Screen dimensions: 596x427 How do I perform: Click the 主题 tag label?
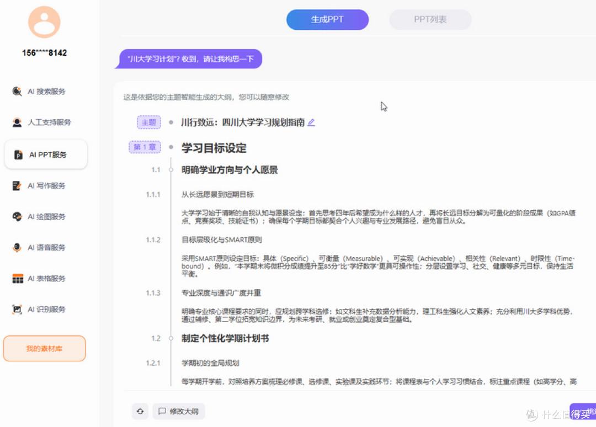[148, 122]
